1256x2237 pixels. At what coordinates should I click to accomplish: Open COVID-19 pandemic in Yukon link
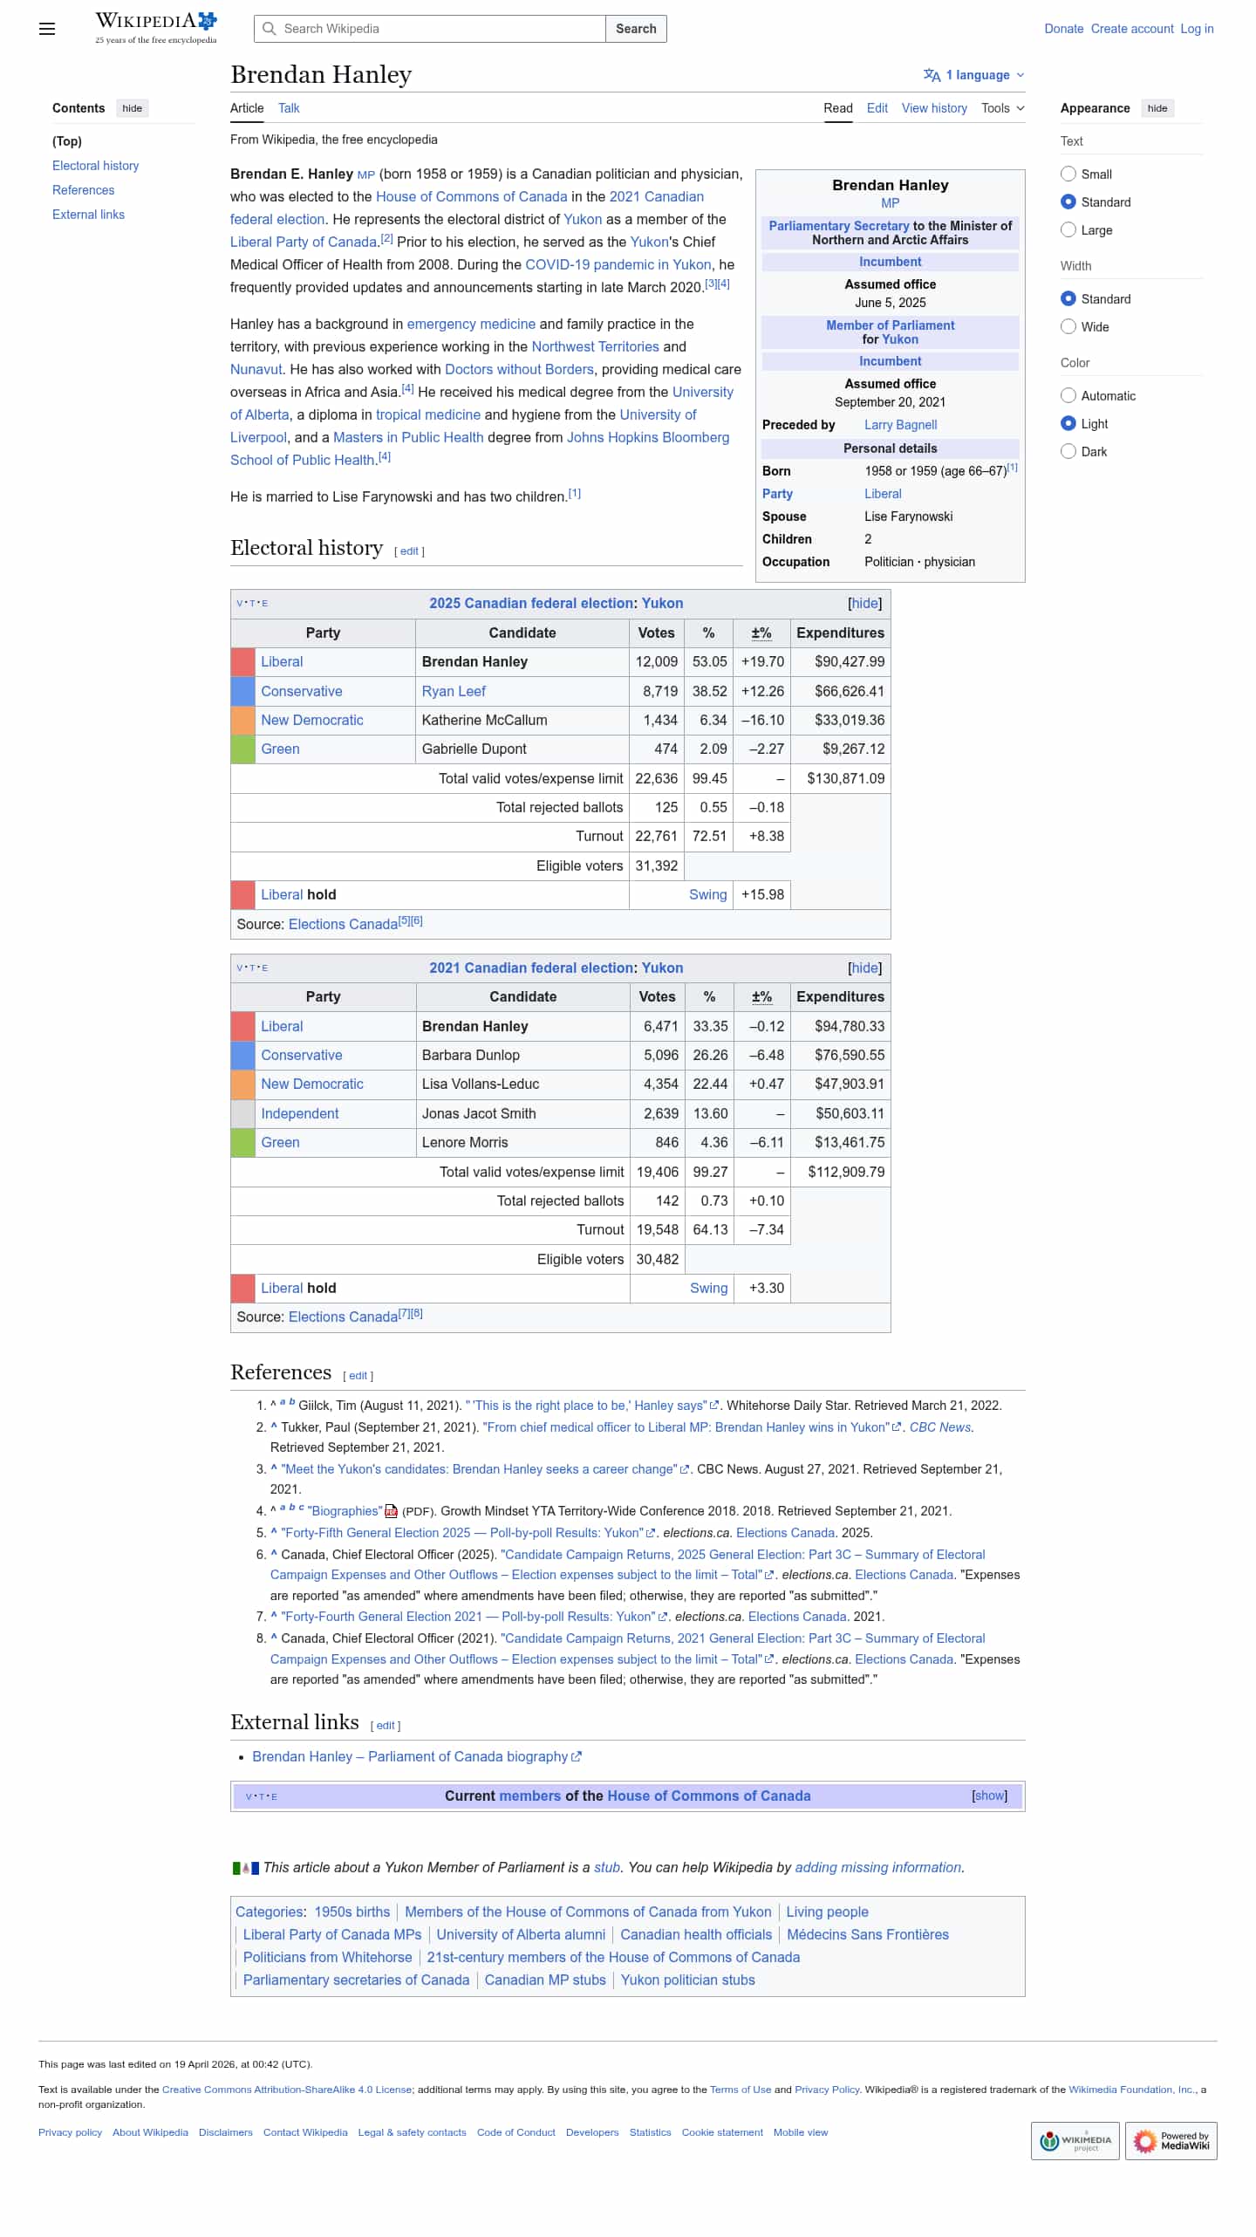[618, 264]
